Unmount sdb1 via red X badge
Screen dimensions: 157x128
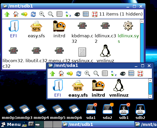[128, 105]
